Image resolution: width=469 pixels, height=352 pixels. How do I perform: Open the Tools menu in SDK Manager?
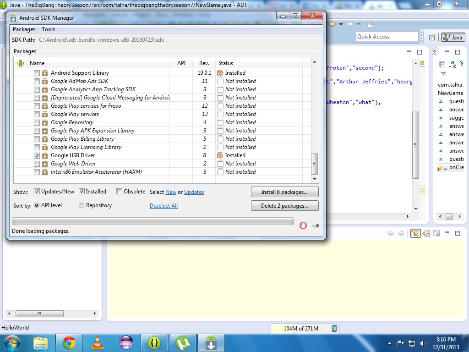click(48, 29)
